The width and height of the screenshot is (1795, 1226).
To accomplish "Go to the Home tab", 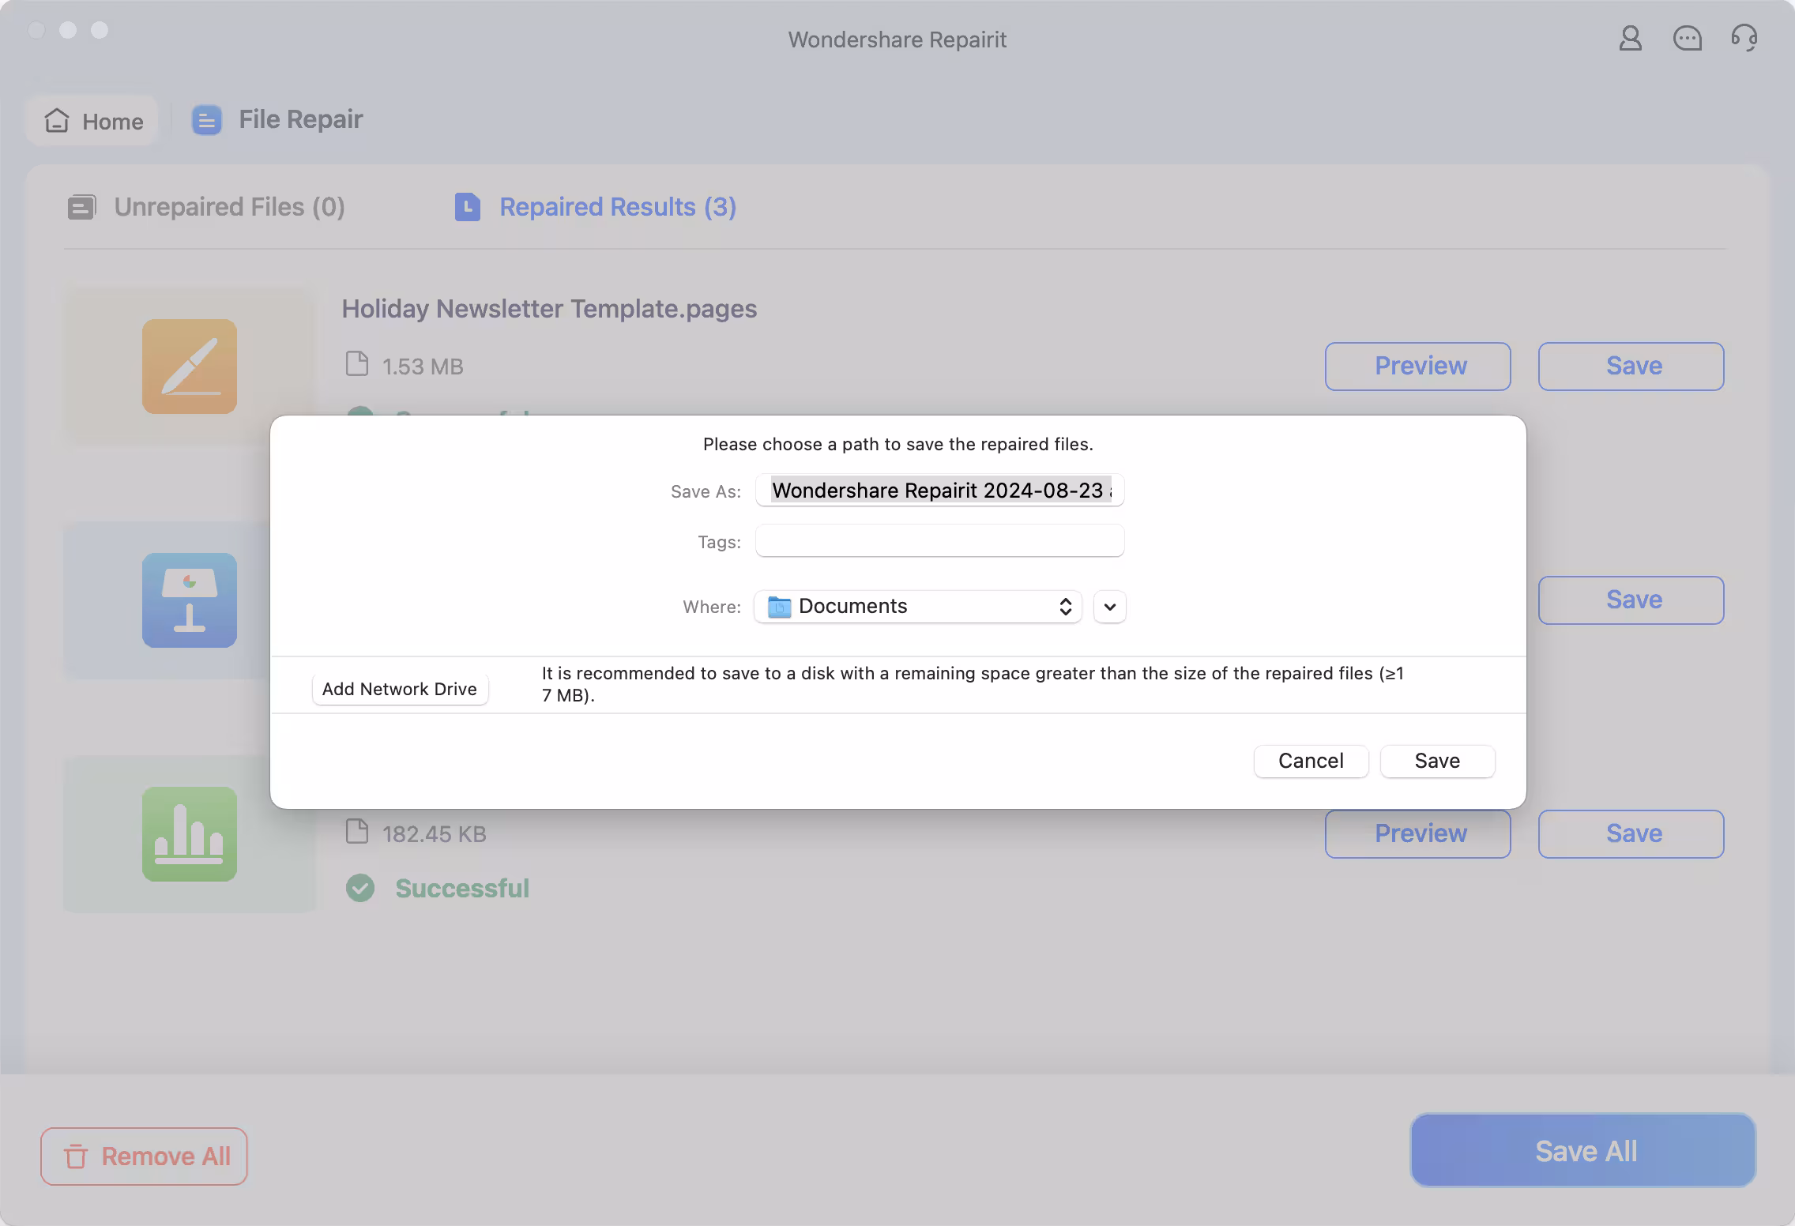I will pyautogui.click(x=92, y=121).
